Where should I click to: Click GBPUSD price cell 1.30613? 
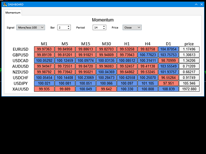(x=189, y=55)
